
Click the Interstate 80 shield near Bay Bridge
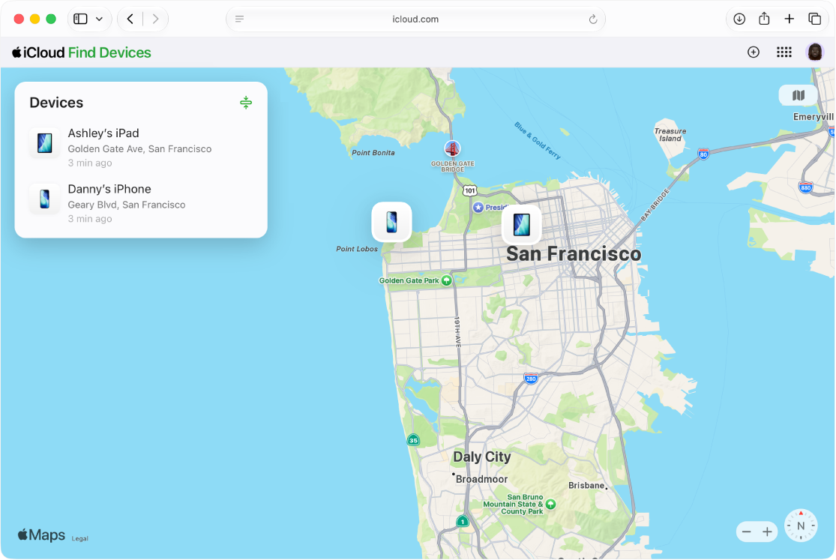(x=703, y=154)
